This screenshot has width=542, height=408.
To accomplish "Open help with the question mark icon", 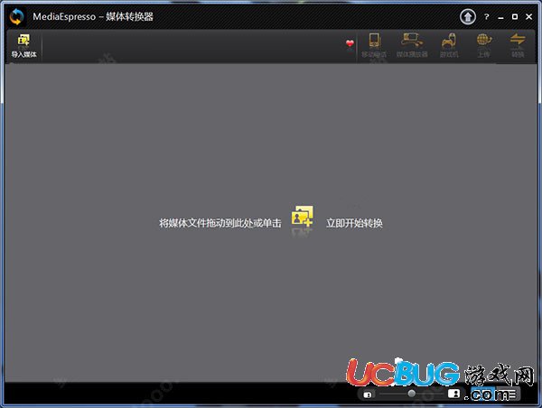I will 487,16.
